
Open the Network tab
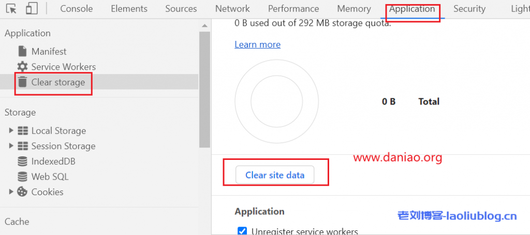coord(232,9)
